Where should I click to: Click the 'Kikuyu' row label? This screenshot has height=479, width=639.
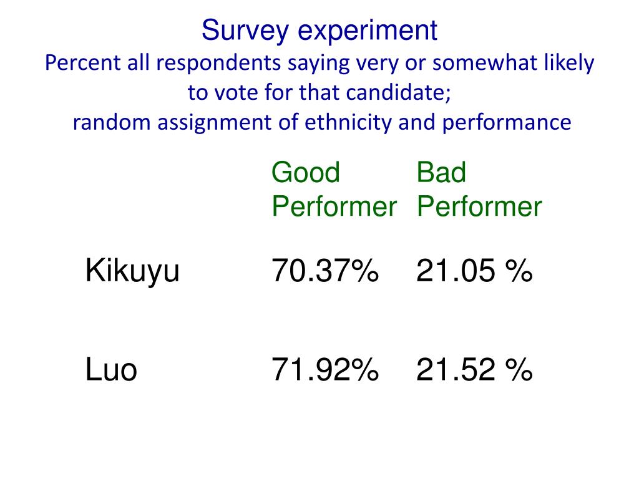[132, 272]
